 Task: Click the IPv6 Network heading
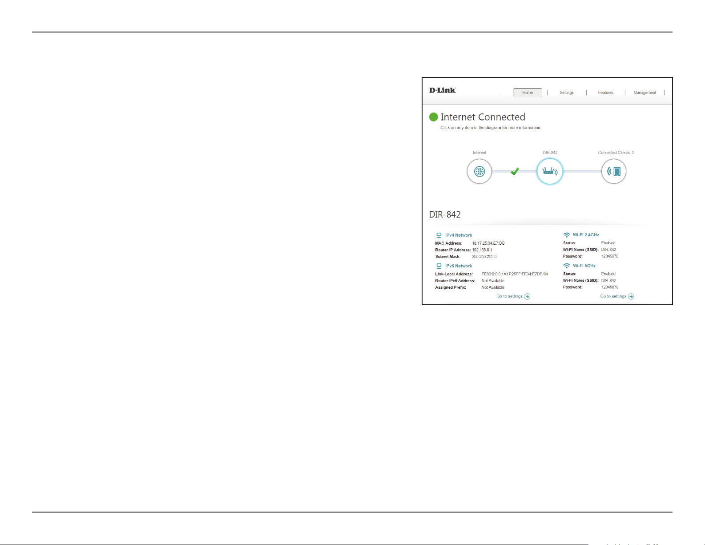click(x=459, y=266)
